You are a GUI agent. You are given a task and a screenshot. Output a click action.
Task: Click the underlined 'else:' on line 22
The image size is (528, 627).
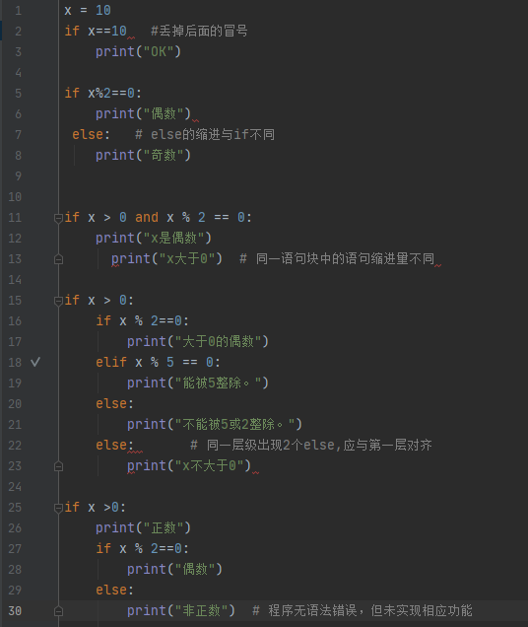(114, 445)
